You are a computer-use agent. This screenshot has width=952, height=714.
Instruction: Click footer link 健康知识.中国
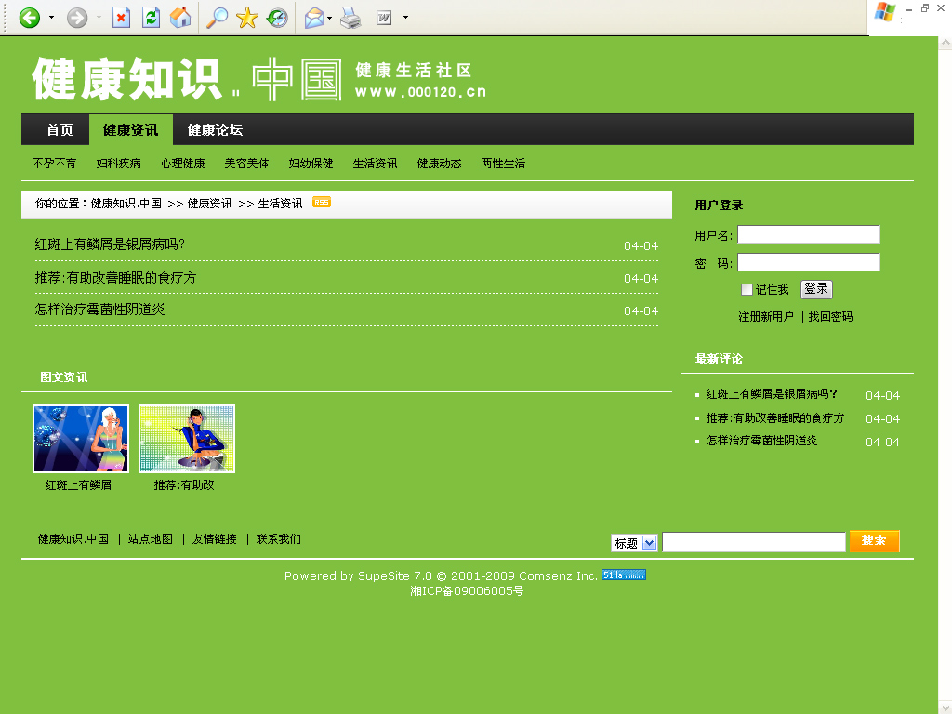(73, 538)
